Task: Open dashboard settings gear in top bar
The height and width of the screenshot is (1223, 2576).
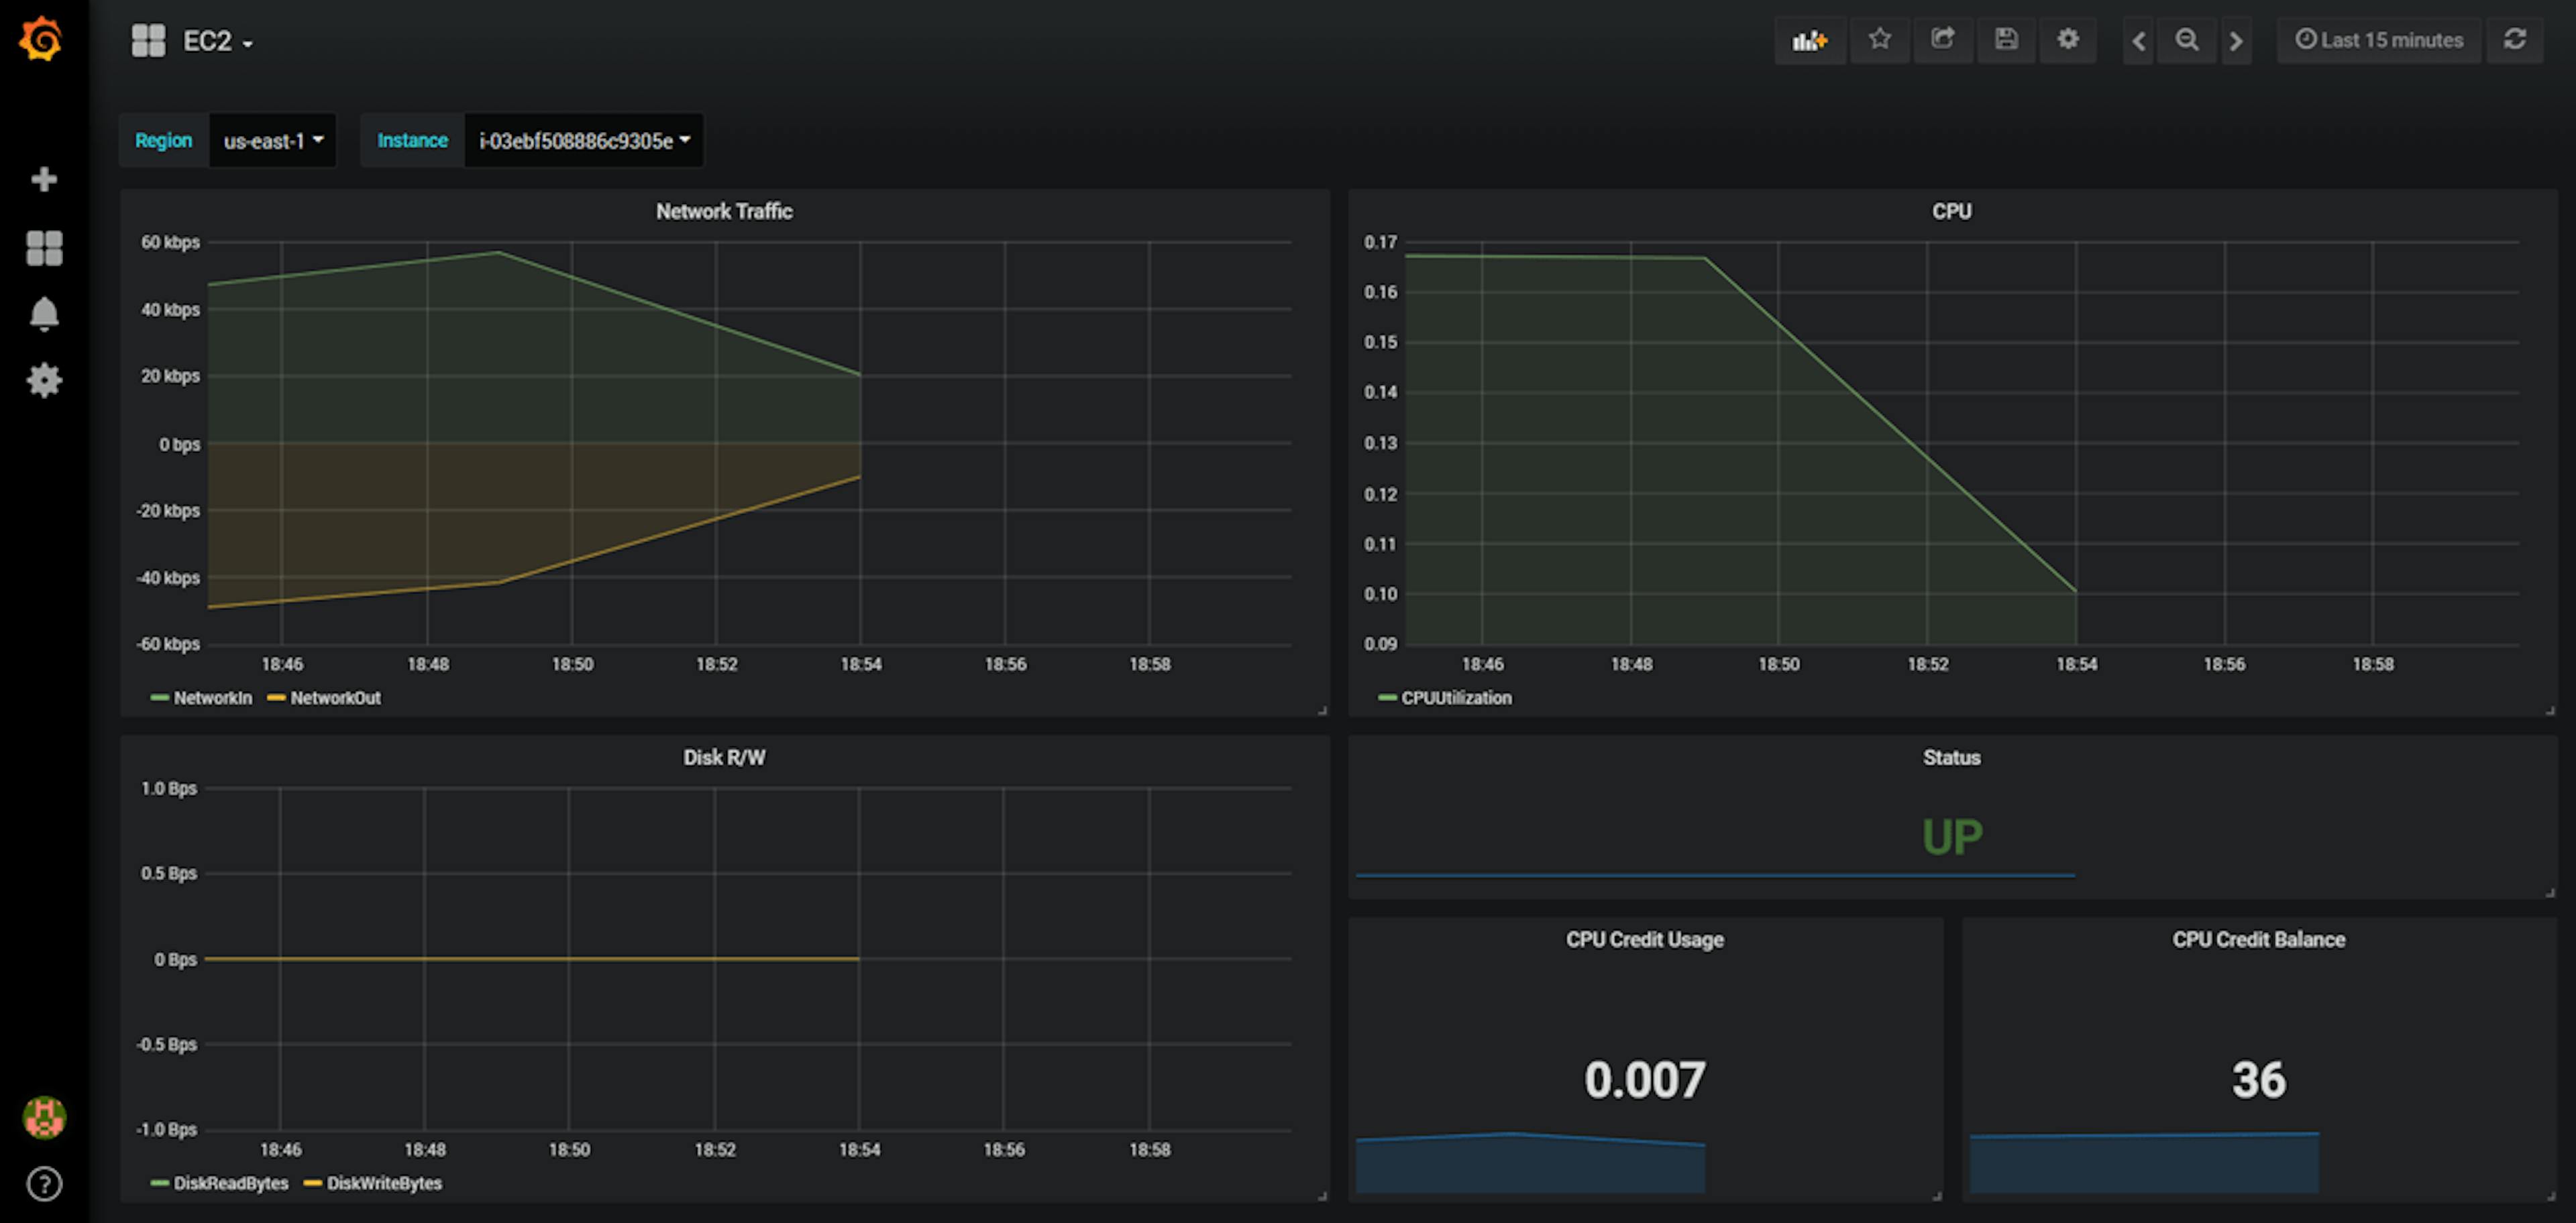Action: coord(2068,40)
